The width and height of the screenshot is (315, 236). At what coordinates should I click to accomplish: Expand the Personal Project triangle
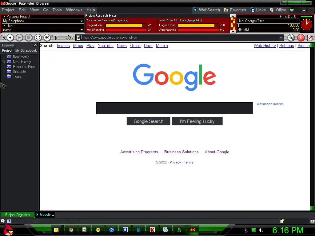(x=4, y=17)
